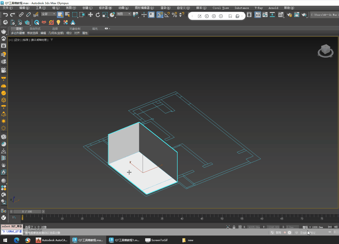339x244 pixels.
Task: Activate the Select and Scale tool
Action: click(105, 15)
